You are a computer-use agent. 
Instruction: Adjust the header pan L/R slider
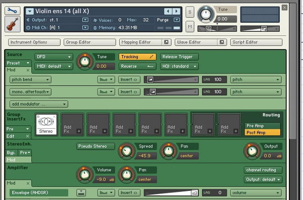click(217, 29)
